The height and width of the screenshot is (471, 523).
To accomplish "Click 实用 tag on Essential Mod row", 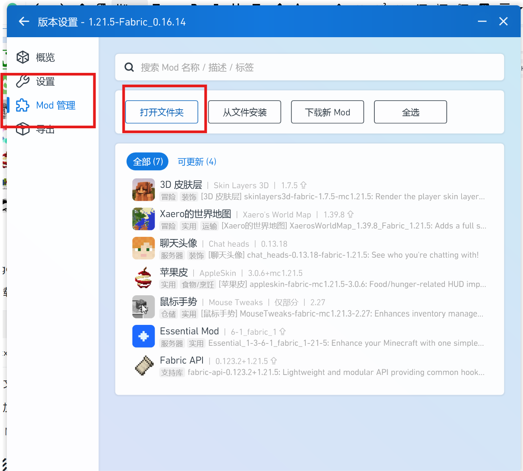I will pyautogui.click(x=196, y=343).
